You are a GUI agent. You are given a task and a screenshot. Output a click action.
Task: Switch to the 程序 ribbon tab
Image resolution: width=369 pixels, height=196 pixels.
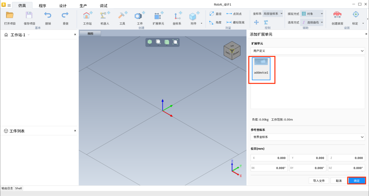point(43,6)
